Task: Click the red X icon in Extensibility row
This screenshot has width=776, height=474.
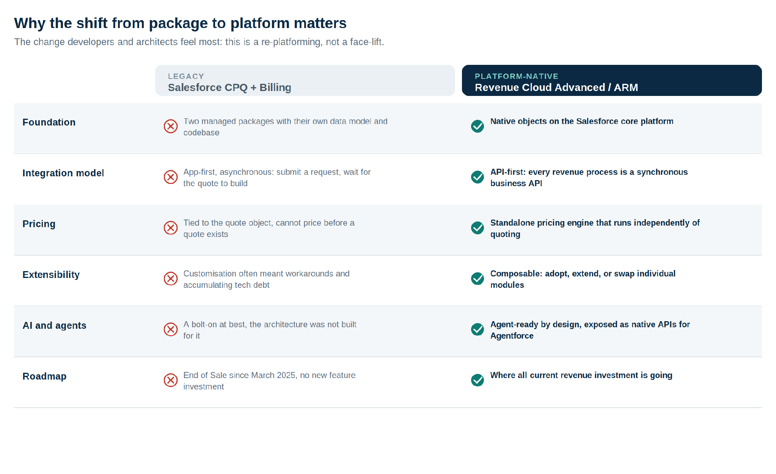Action: point(171,279)
